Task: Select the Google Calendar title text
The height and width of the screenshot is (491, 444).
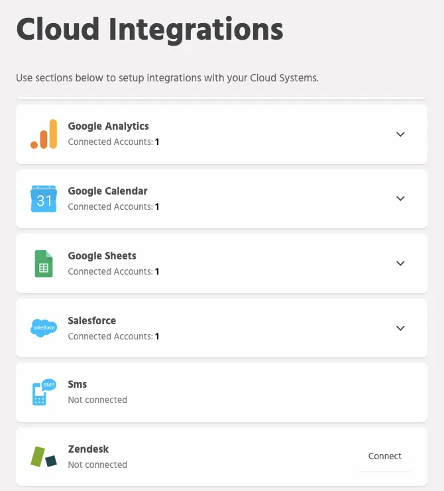Action: point(107,191)
